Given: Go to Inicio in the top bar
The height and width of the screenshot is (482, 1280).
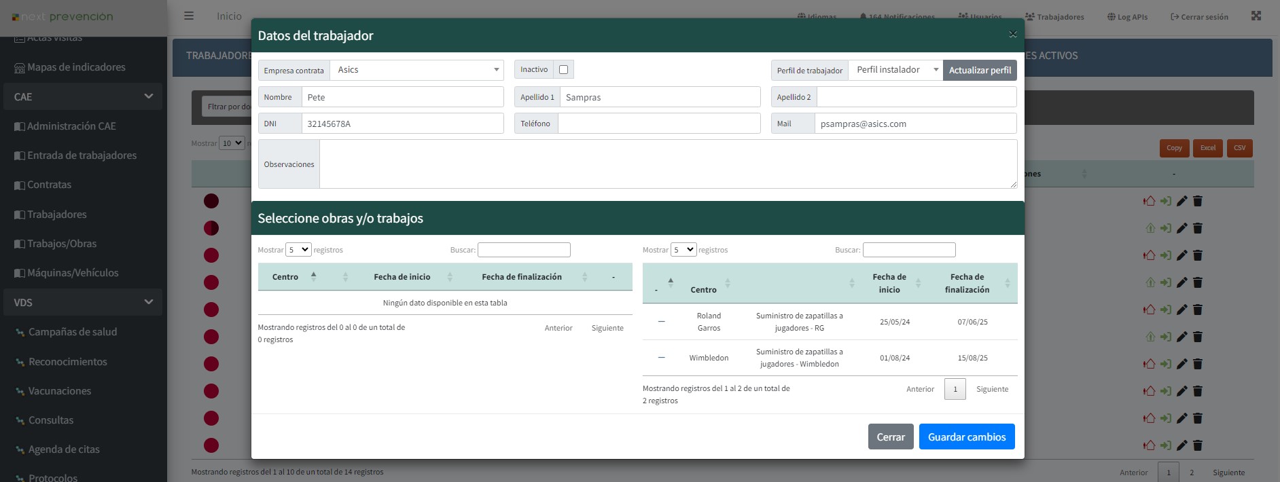Looking at the screenshot, I should point(229,16).
